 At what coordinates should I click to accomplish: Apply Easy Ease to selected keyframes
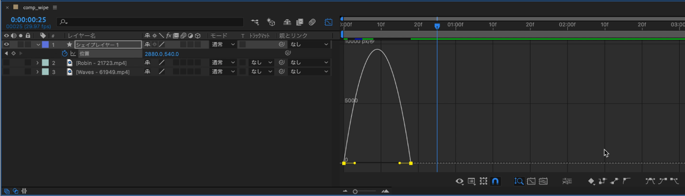pyautogui.click(x=650, y=182)
